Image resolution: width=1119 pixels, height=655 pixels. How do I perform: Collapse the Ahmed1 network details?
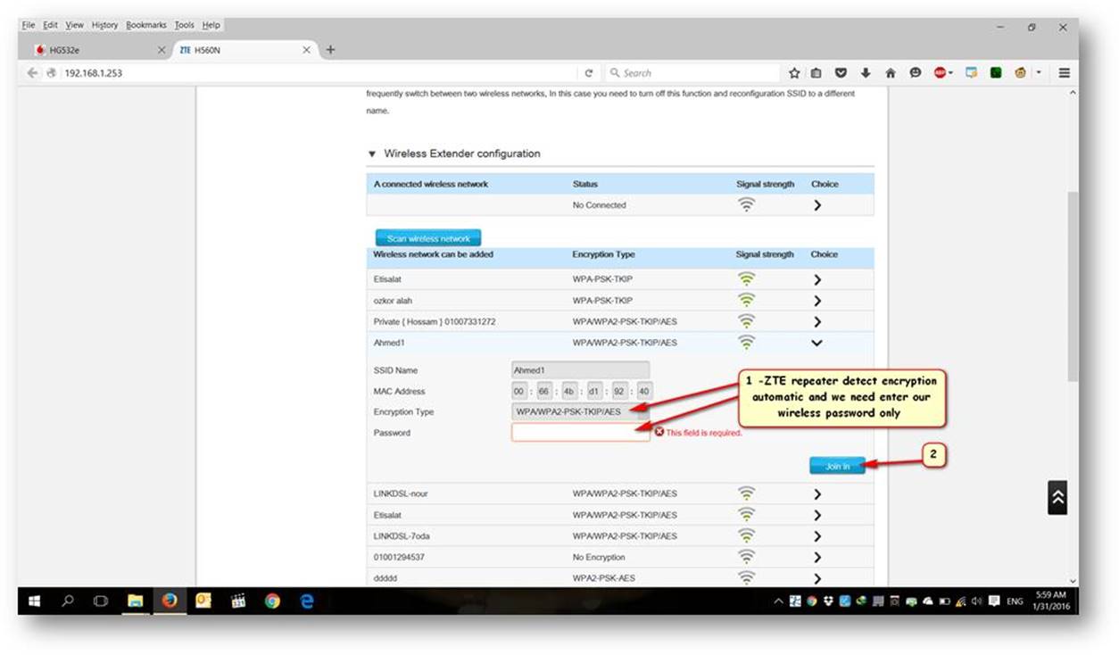816,343
